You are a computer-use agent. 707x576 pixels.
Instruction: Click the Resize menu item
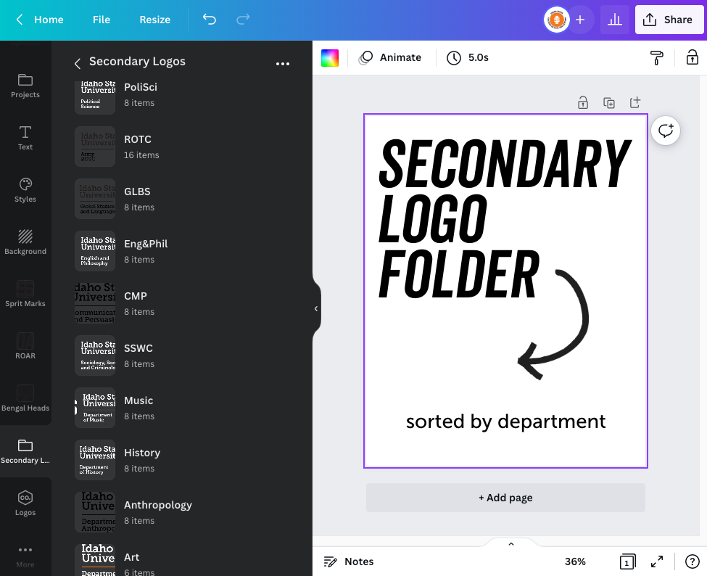(x=154, y=20)
